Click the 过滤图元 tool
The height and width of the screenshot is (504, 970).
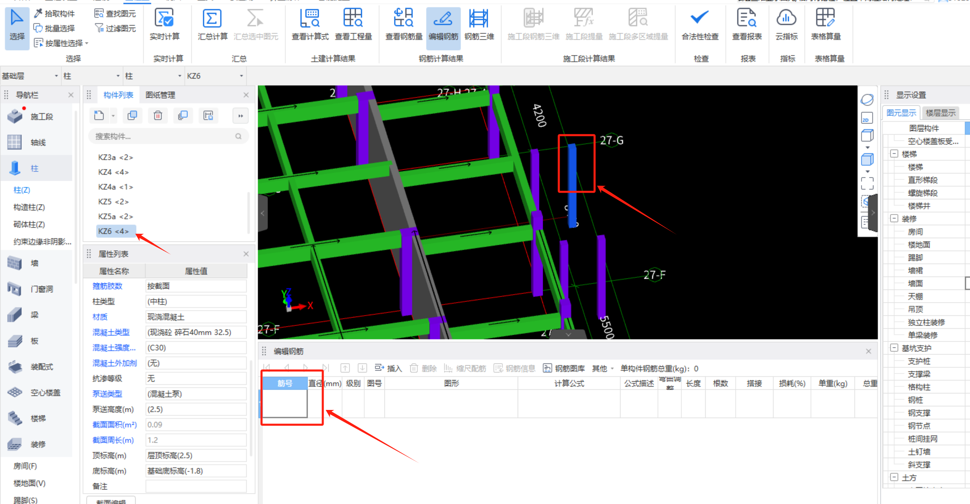point(115,28)
